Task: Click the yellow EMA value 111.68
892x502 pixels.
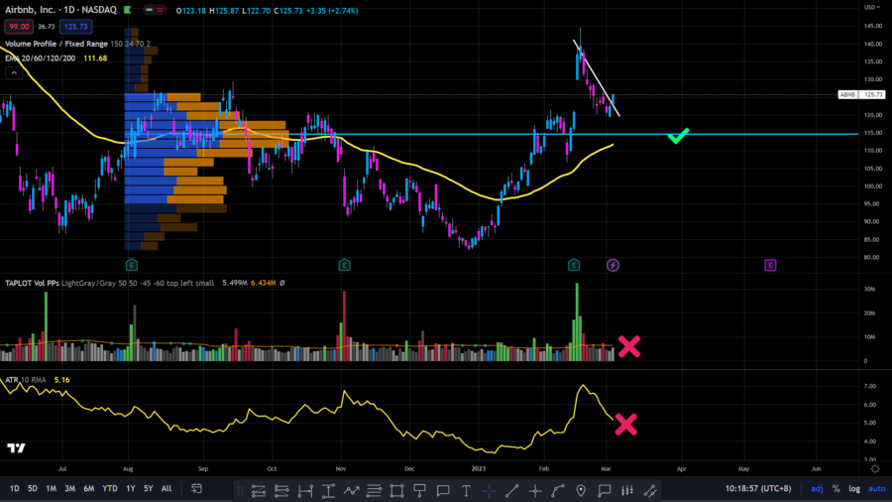Action: click(x=95, y=59)
